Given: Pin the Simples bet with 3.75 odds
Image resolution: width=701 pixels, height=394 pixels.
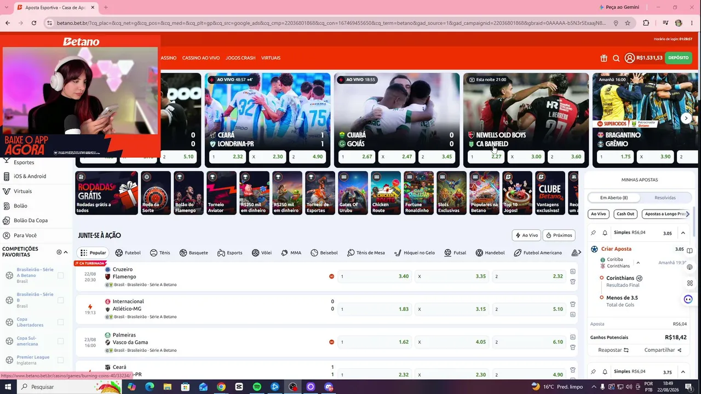Looking at the screenshot, I should pos(593,372).
